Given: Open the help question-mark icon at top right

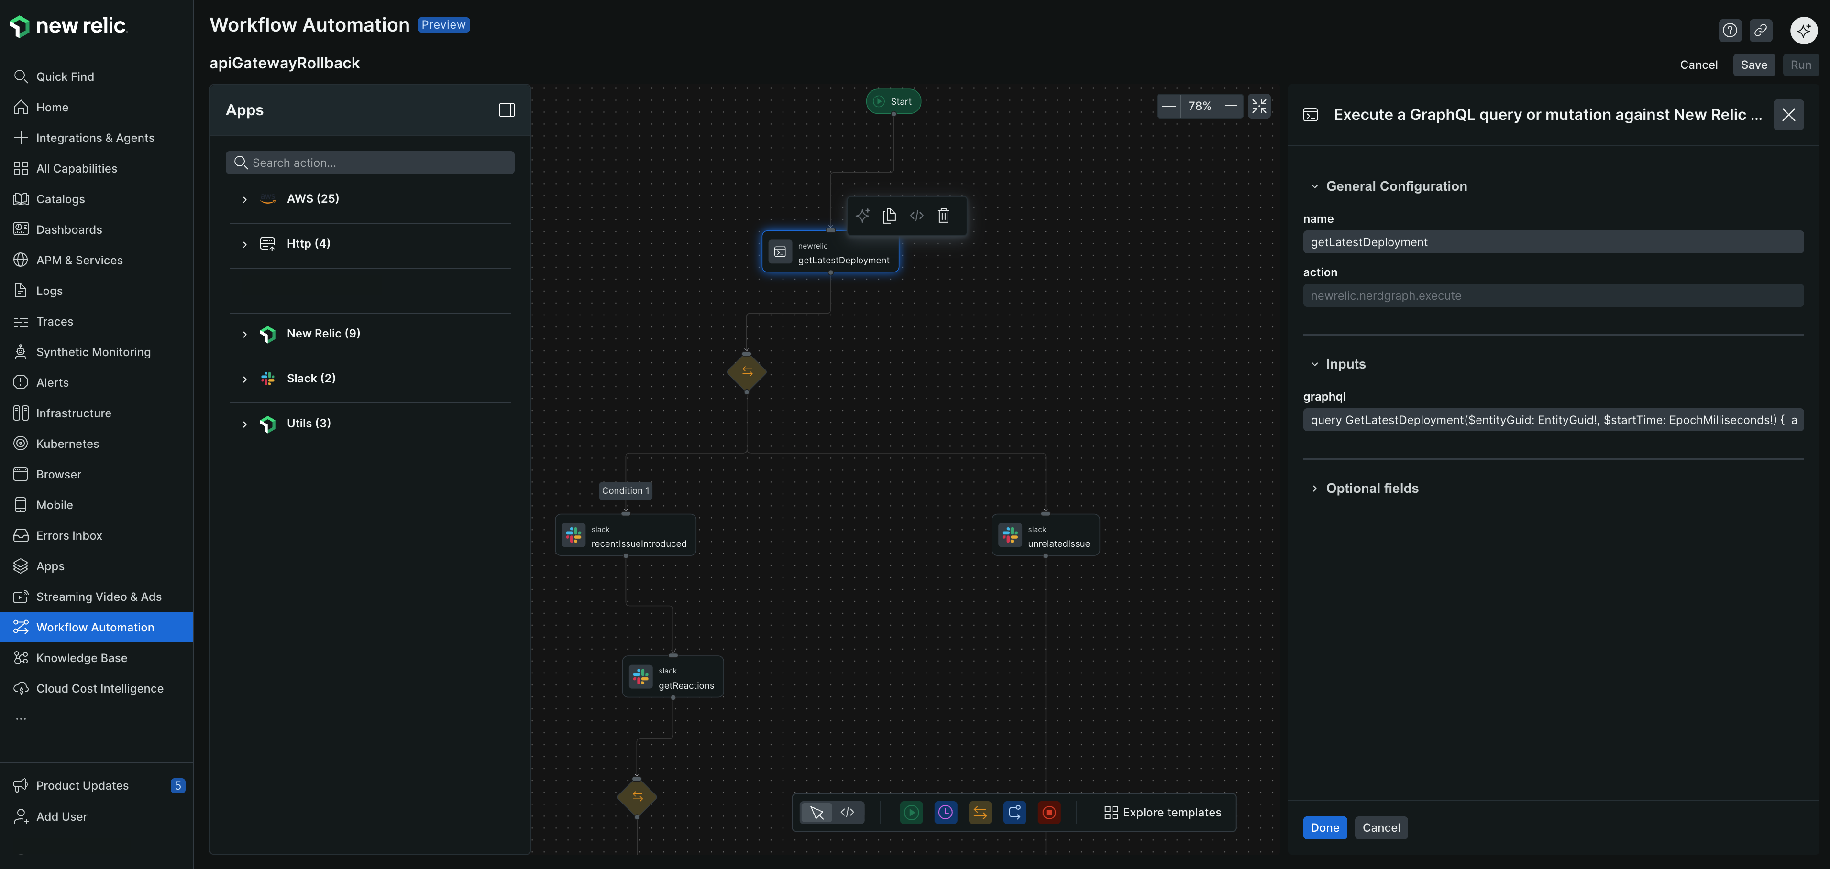Looking at the screenshot, I should 1730,30.
